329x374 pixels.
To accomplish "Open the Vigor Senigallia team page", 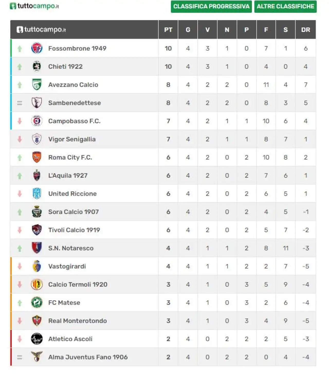I will click(72, 139).
